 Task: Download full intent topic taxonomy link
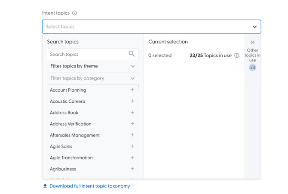89,186
